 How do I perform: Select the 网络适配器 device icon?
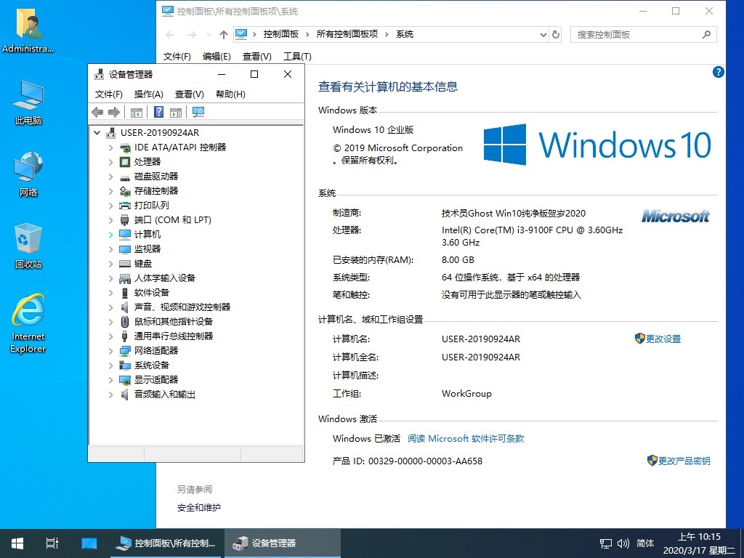pos(125,351)
